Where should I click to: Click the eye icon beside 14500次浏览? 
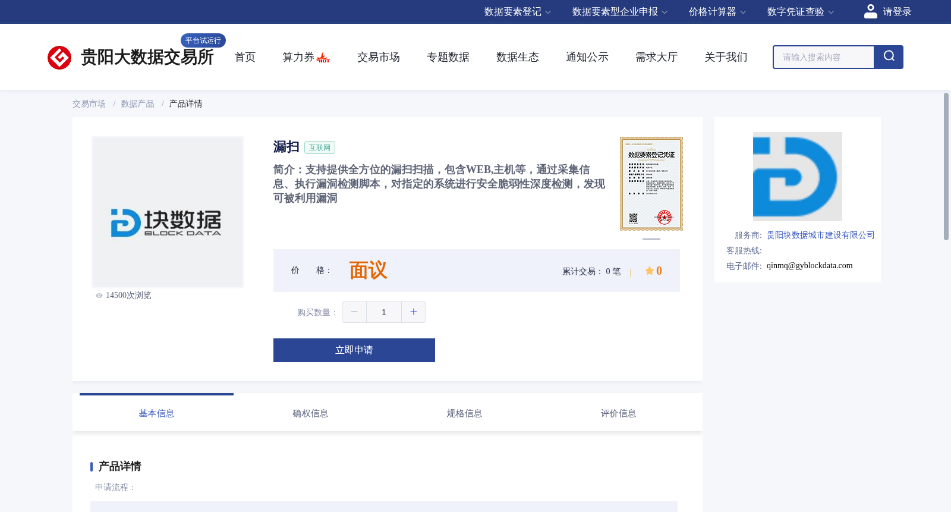tap(99, 296)
